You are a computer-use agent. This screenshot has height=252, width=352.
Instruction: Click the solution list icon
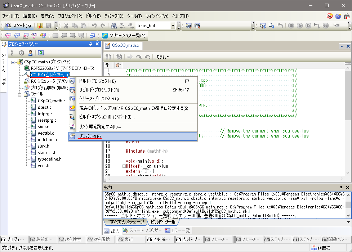coord(105,35)
